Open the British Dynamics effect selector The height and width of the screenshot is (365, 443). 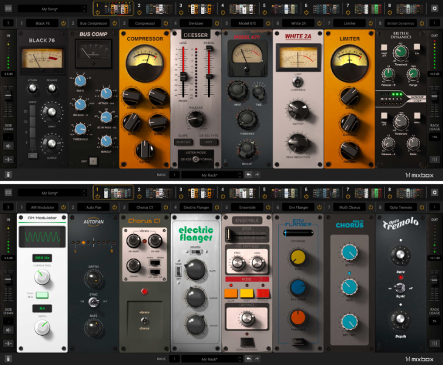click(x=400, y=23)
